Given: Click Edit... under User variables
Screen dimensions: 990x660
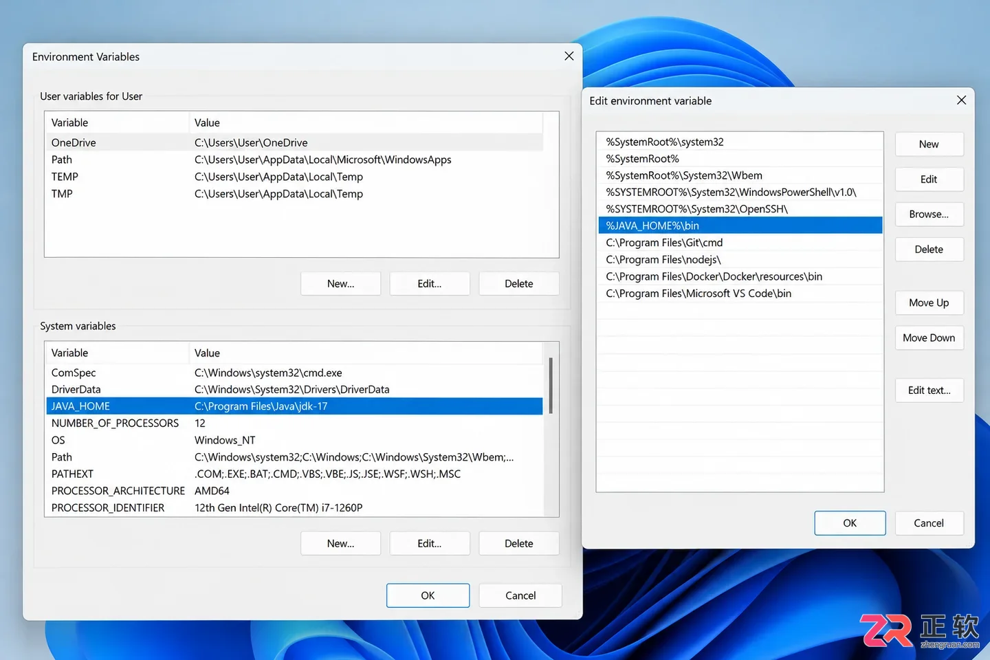Looking at the screenshot, I should pyautogui.click(x=430, y=284).
